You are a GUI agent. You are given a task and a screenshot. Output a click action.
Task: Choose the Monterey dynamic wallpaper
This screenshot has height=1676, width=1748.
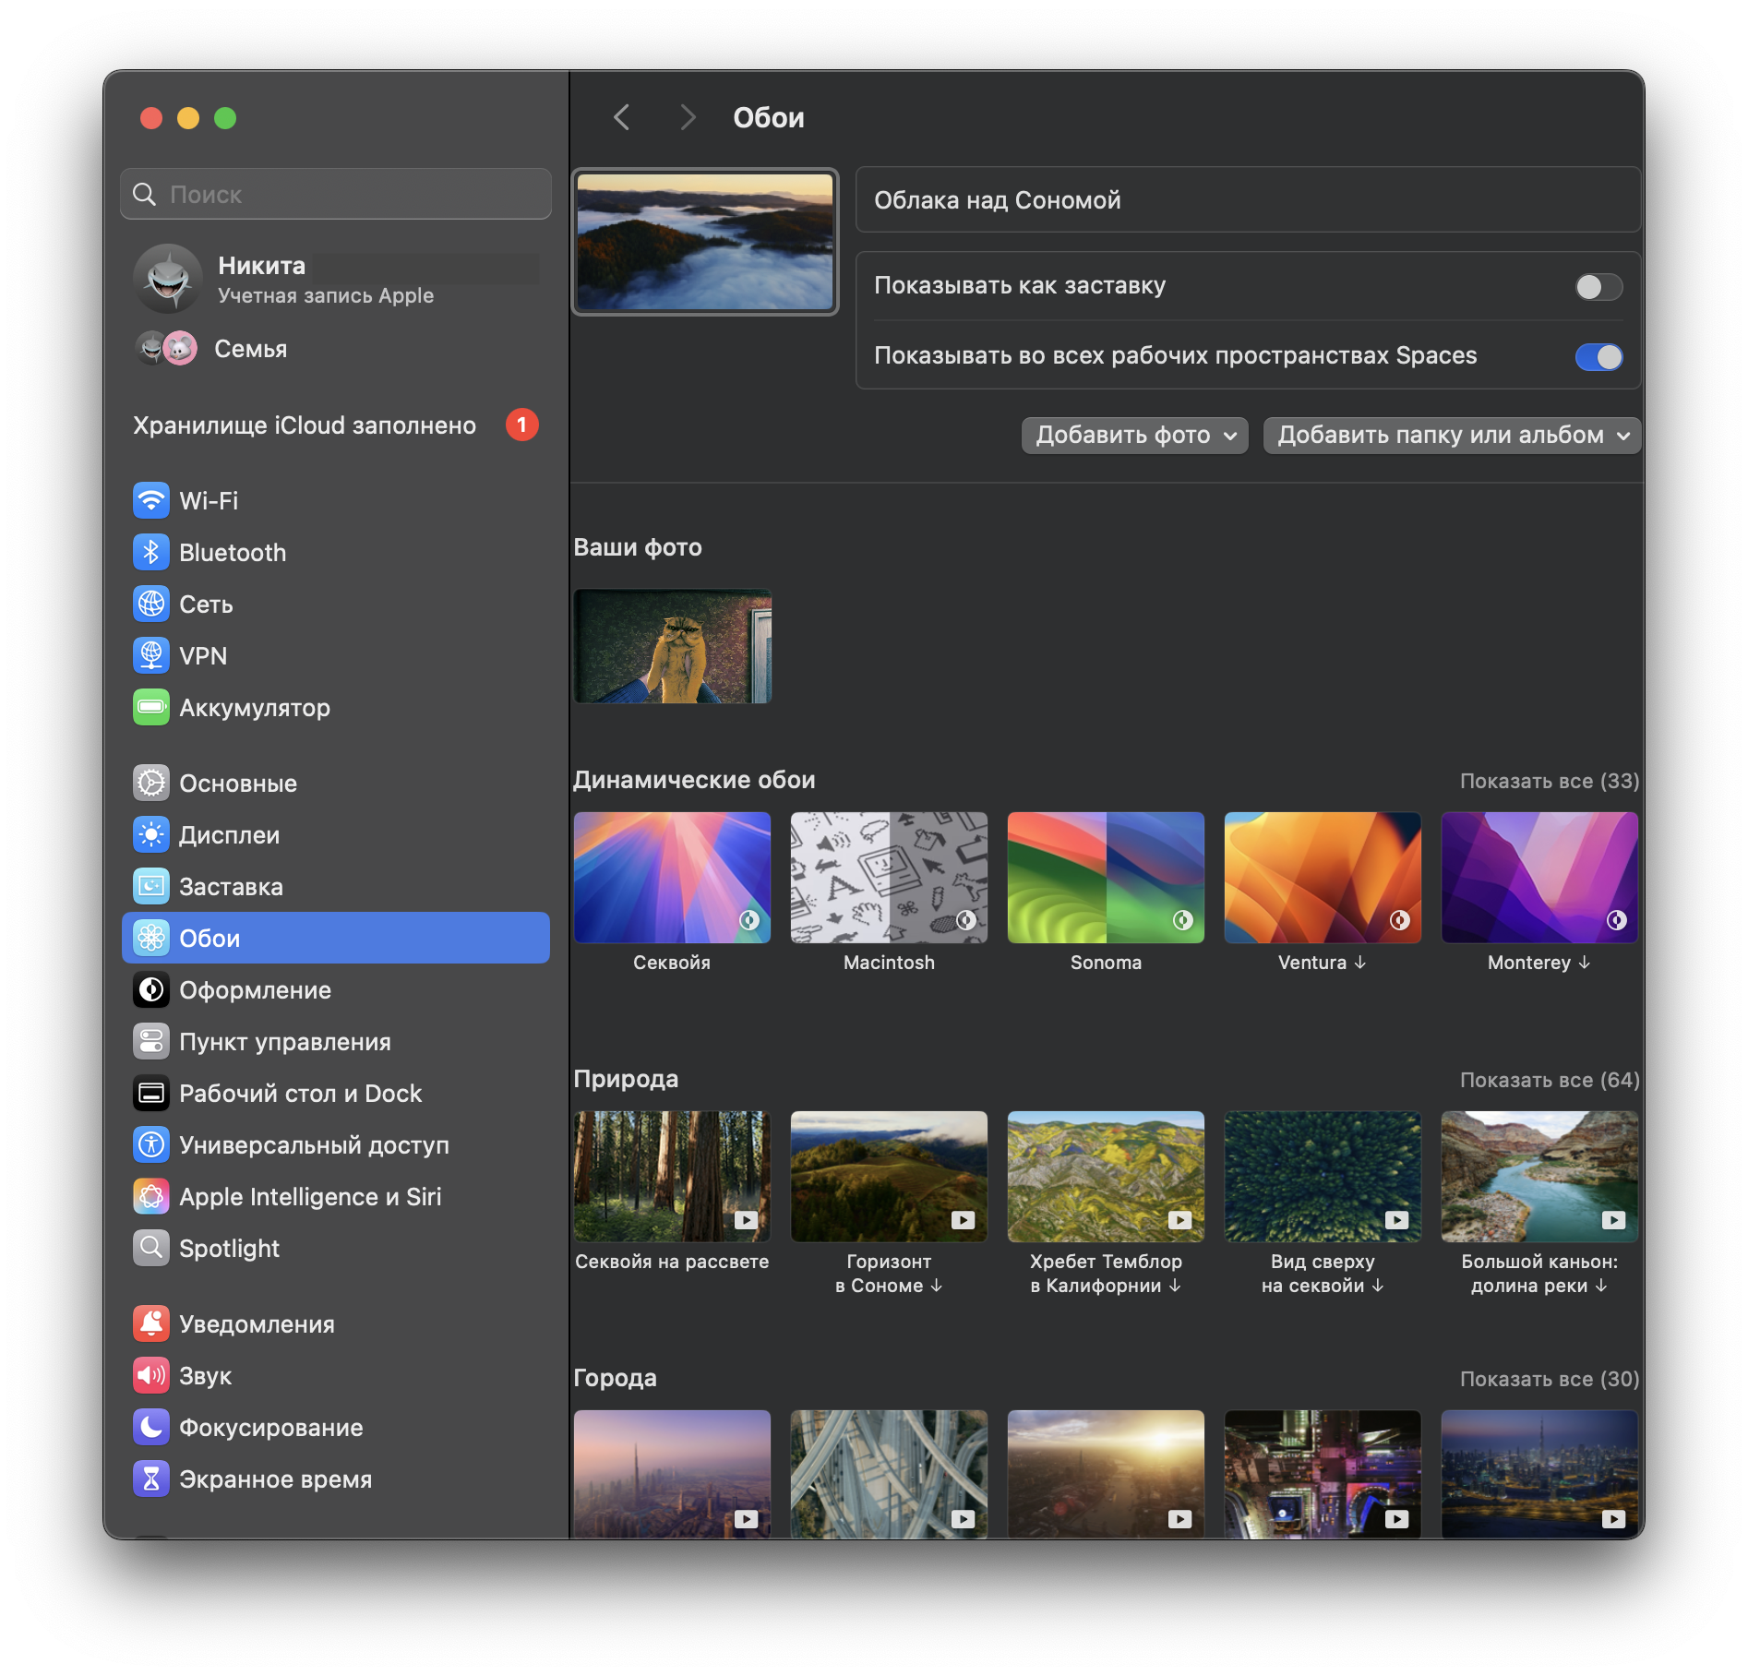tap(1540, 878)
